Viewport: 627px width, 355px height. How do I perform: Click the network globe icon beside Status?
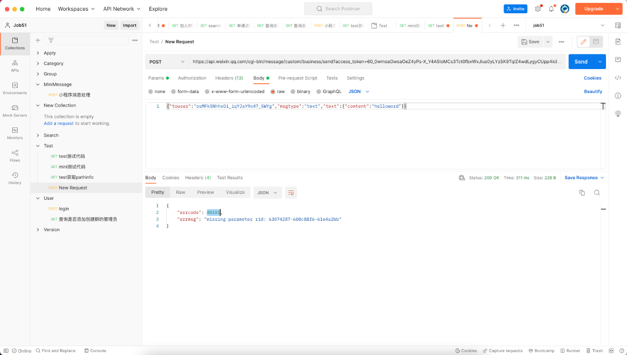[x=461, y=178]
